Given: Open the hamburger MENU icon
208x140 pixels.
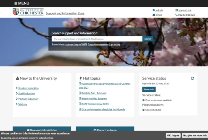Looking at the screenshot, I should click(16, 3).
